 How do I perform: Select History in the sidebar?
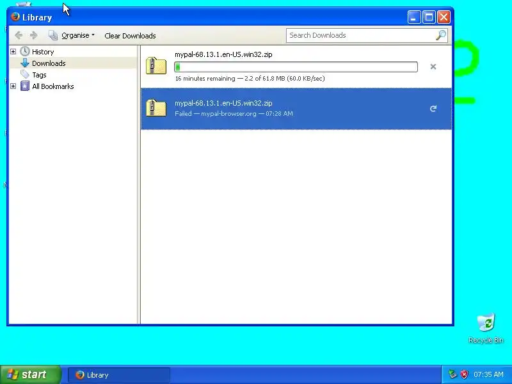(x=43, y=52)
